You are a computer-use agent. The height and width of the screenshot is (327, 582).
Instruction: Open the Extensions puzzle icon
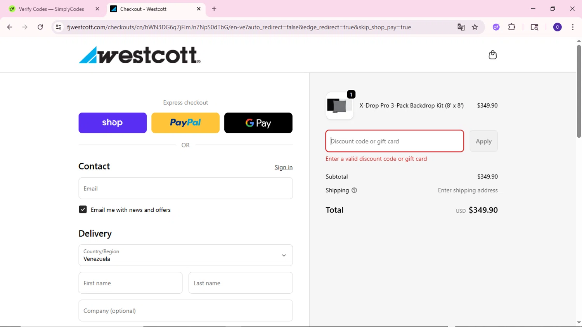(x=512, y=27)
